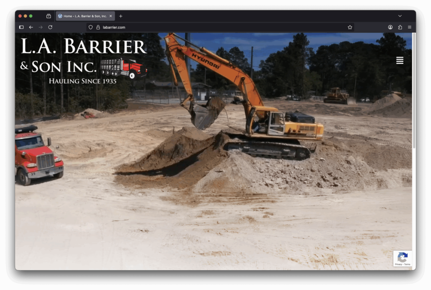Click the L.A. Barrier & Son Inc. logo

coord(83,60)
